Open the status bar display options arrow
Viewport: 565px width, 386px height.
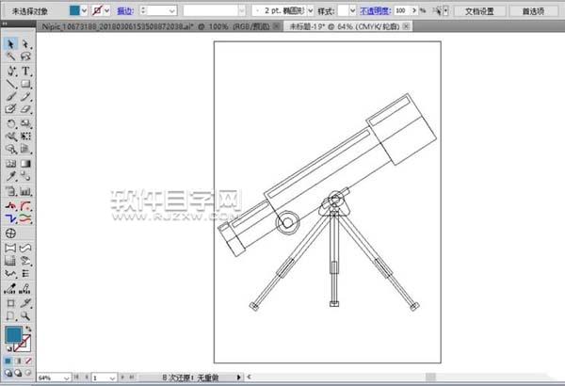238,378
